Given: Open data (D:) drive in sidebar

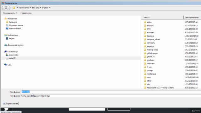Looking at the screenshot, I should click(x=13, y=58).
